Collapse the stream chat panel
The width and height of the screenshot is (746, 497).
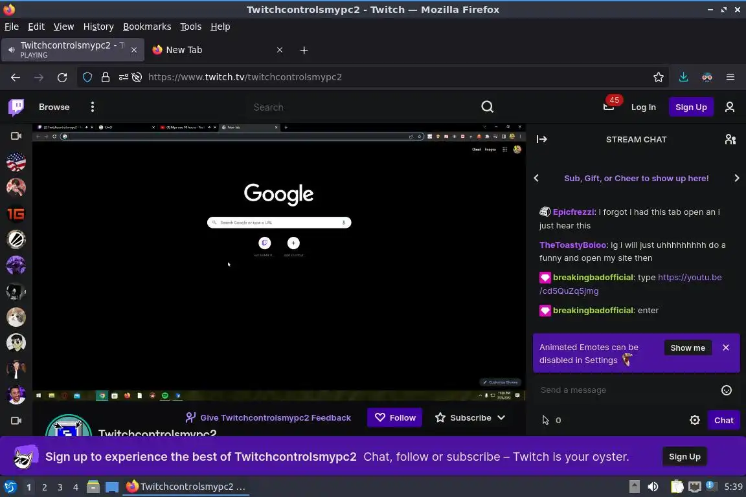point(542,139)
